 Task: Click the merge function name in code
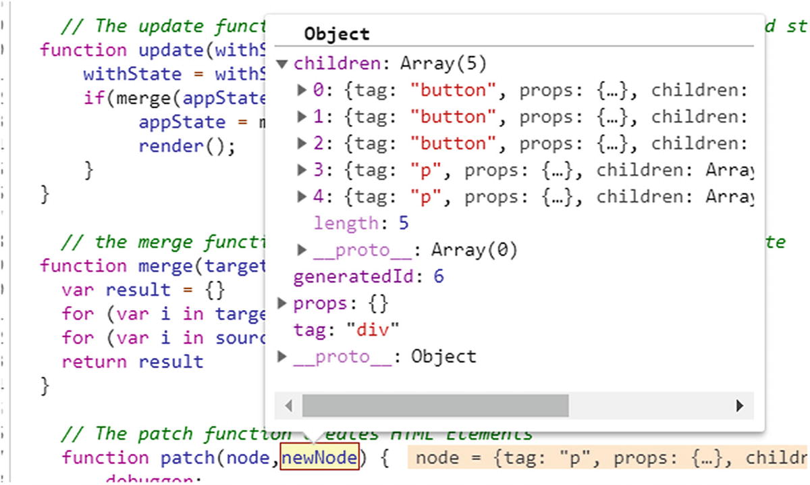click(x=164, y=265)
